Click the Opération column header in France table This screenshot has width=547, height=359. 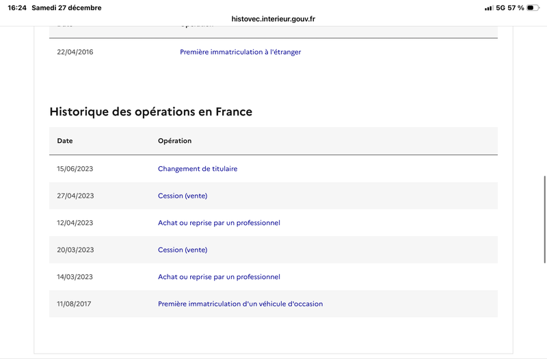[174, 141]
